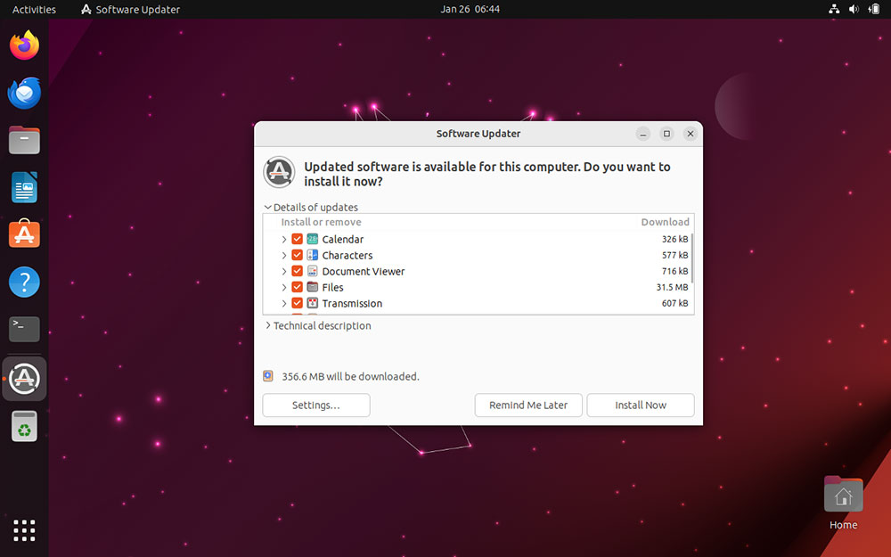
Task: Launch Firefox from the dock
Action: pos(24,45)
